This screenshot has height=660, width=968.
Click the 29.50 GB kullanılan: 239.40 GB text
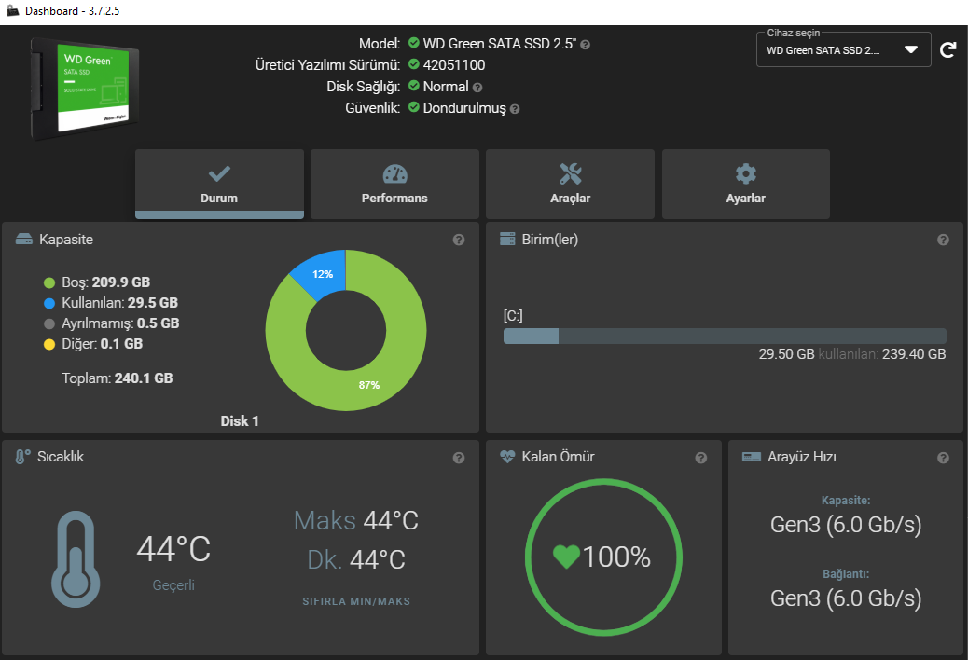[852, 354]
